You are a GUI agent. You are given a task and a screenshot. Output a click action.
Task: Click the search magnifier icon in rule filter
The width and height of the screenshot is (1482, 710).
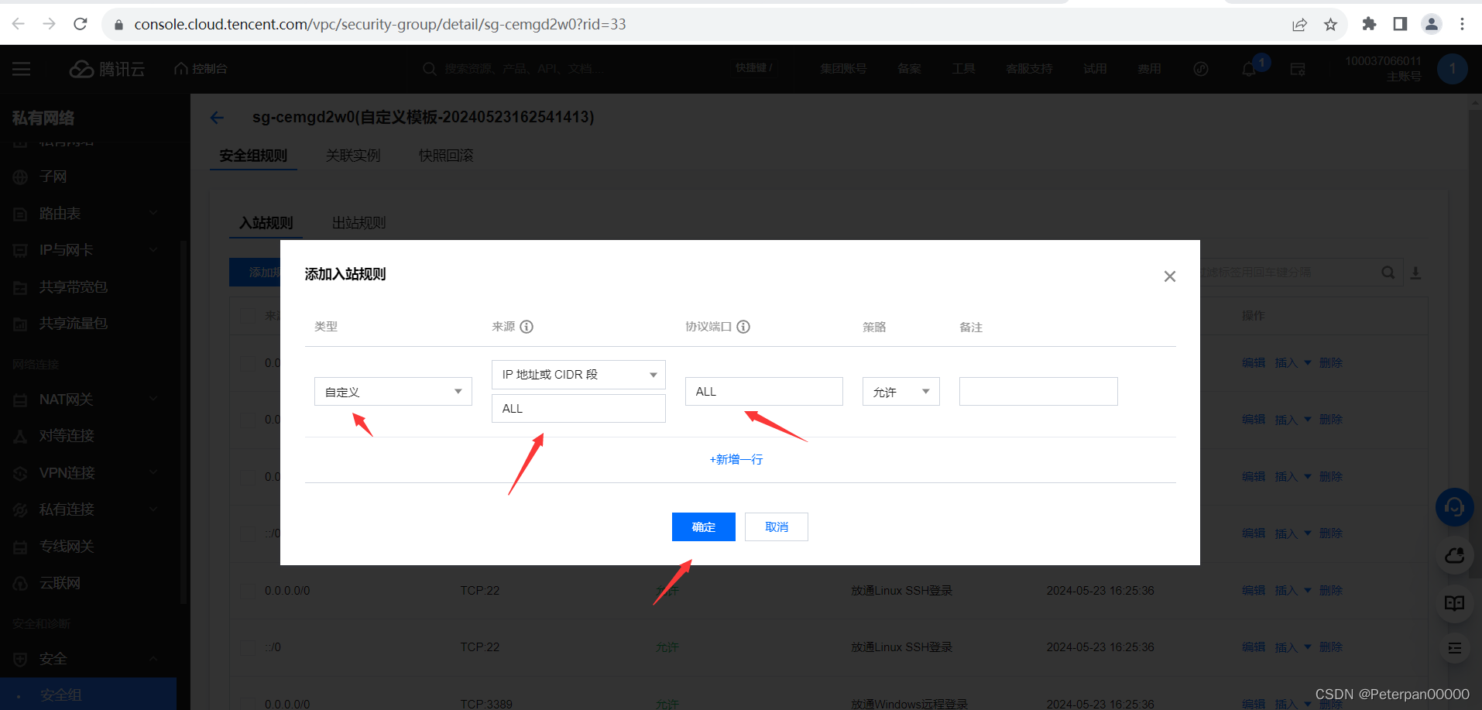[x=1388, y=273]
